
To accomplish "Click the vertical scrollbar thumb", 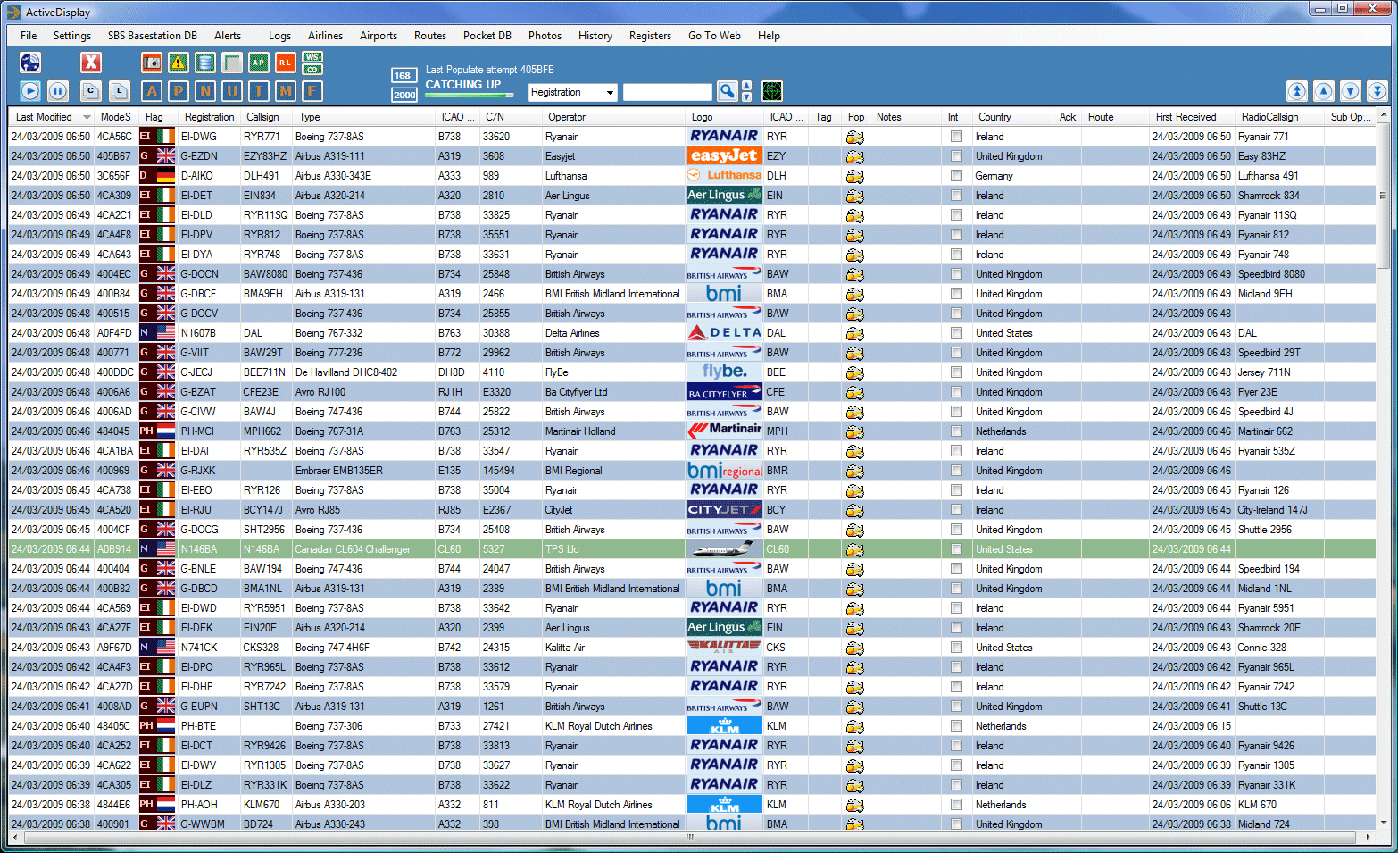I will coord(1383,195).
